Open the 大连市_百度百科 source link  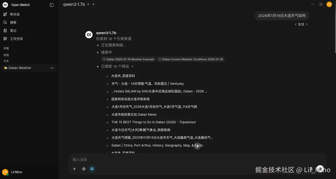[x=123, y=76]
